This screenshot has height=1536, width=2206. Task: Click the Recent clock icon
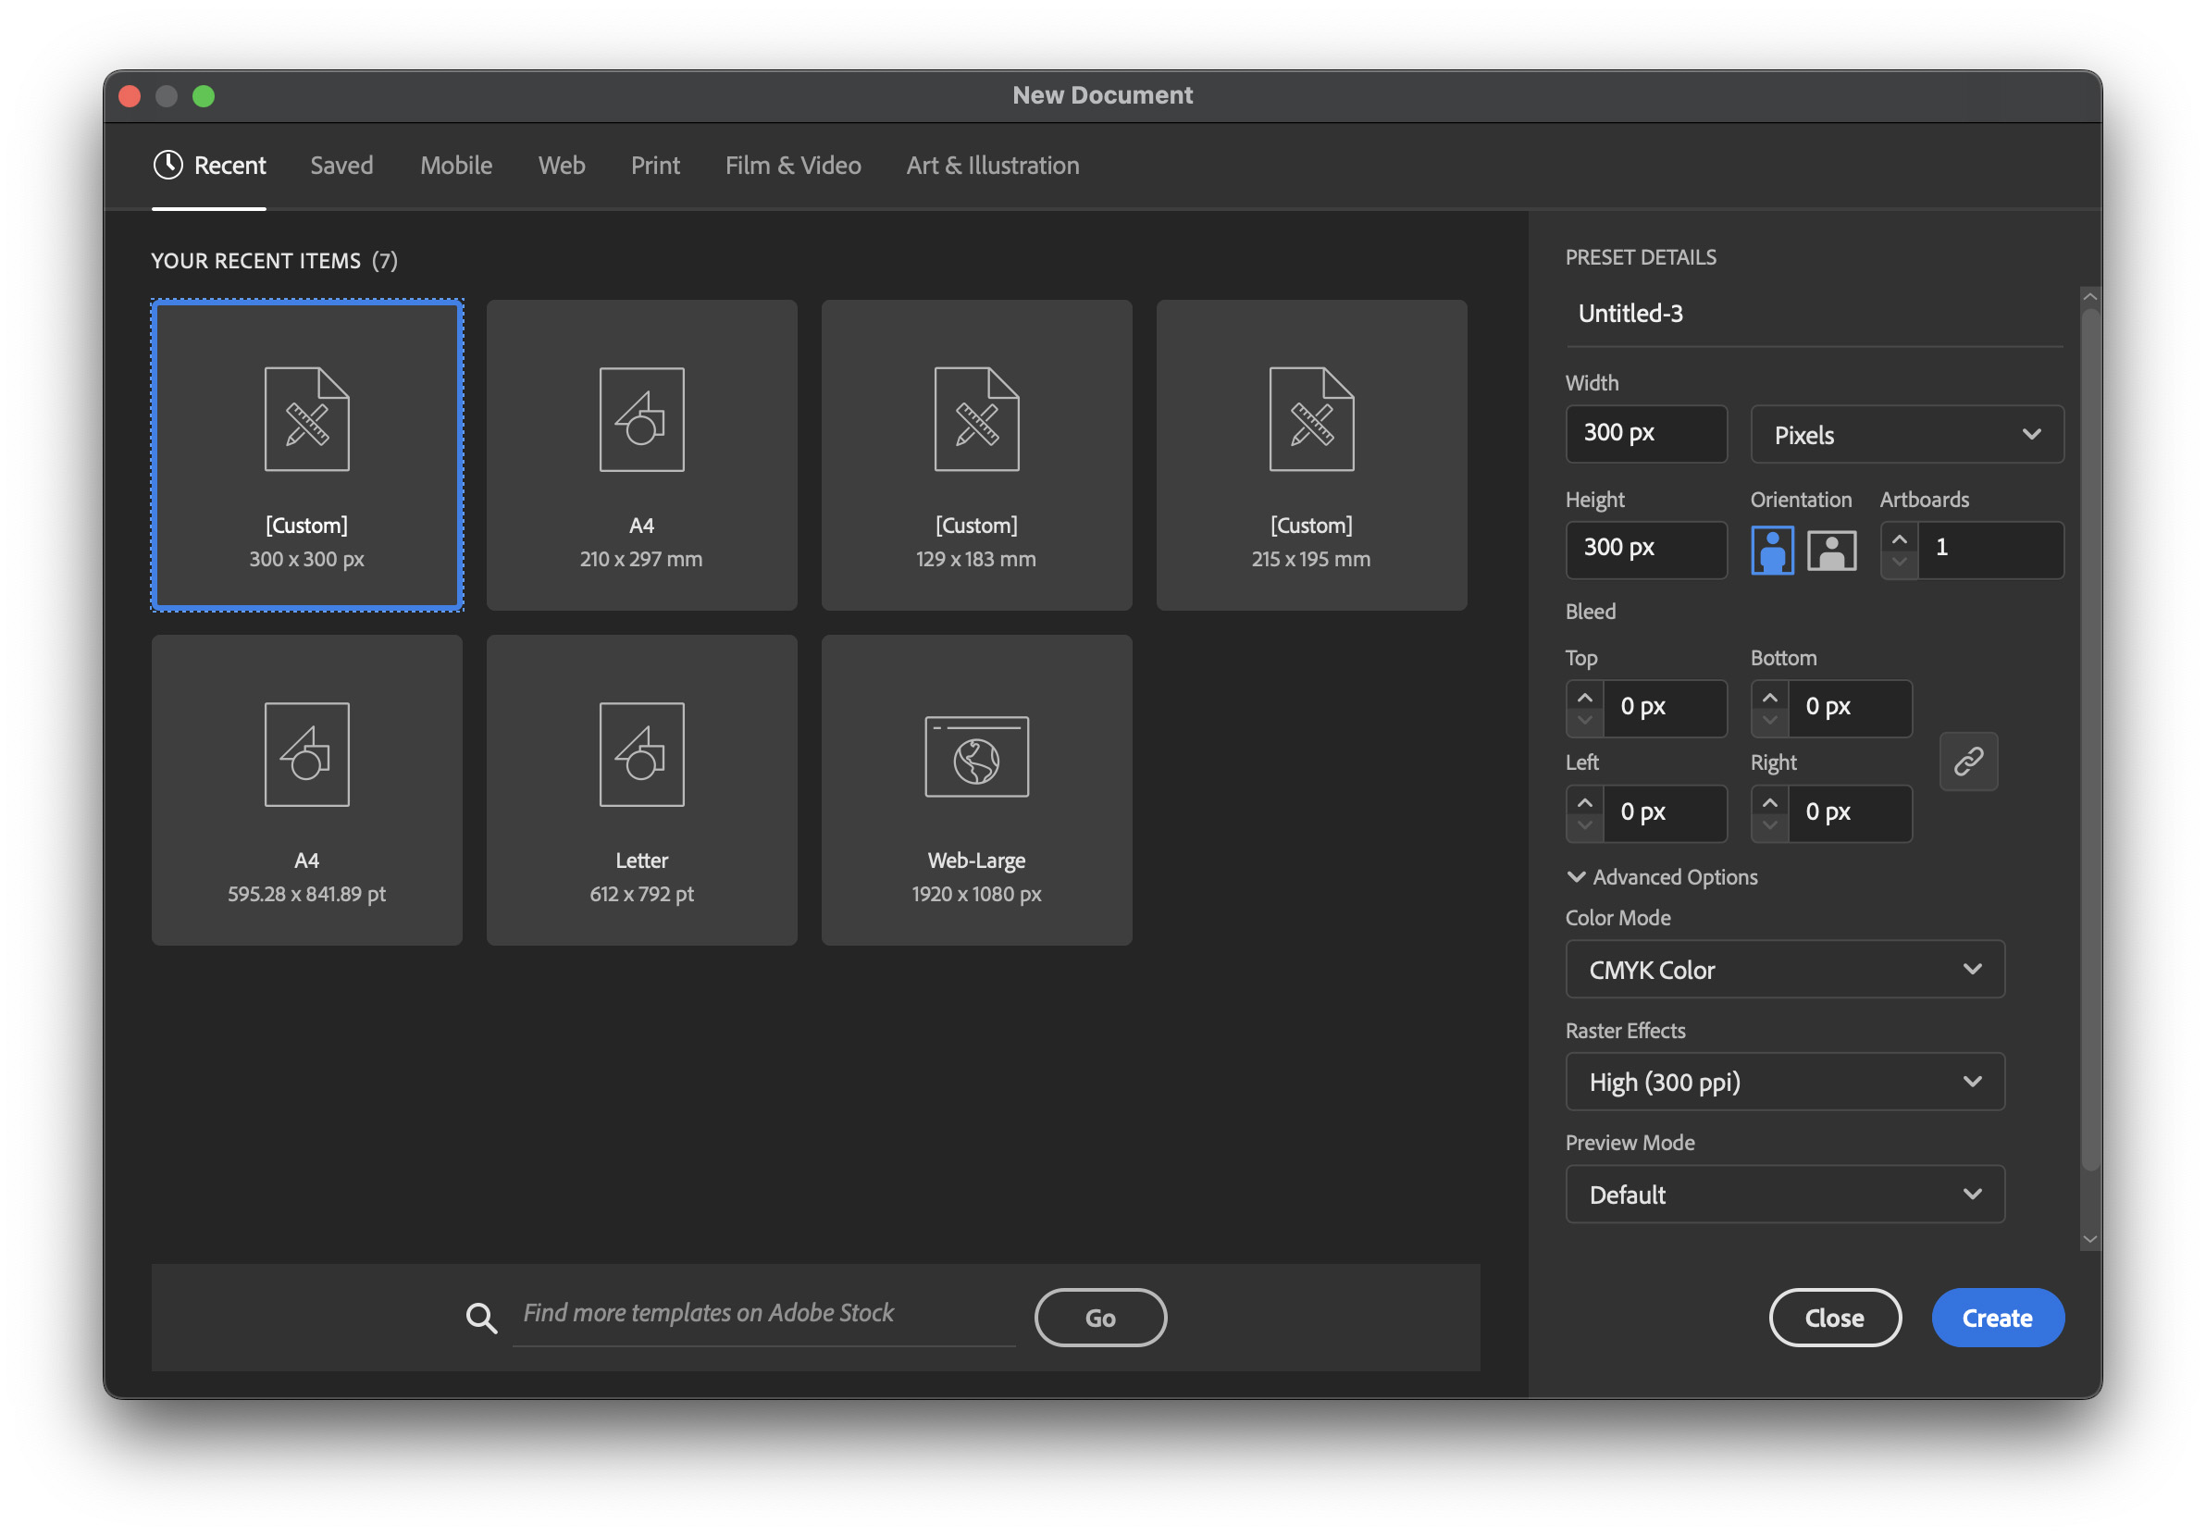coord(168,166)
